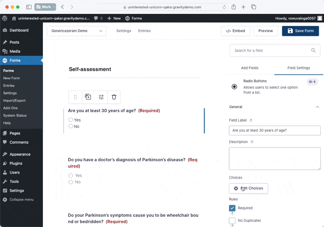Viewport: 324px width, 227px height.
Task: Open the Genericazeram Demo form dropdown
Action: [x=77, y=31]
